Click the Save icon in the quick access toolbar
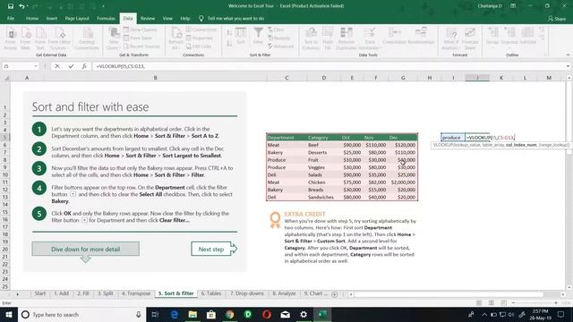The height and width of the screenshot is (322, 573). [11, 6]
